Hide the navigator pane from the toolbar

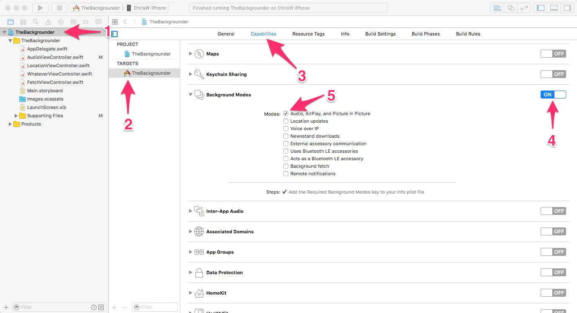point(541,8)
